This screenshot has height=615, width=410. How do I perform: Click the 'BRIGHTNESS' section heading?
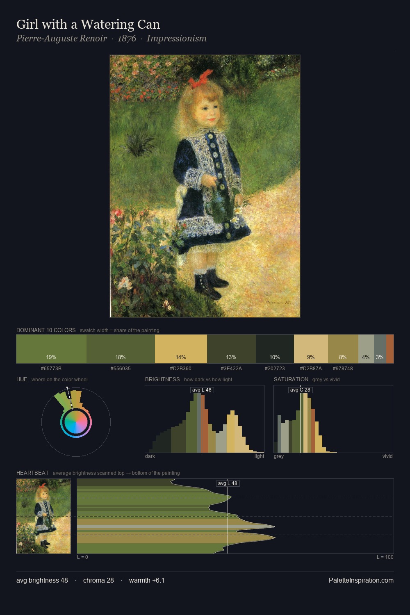coord(162,379)
